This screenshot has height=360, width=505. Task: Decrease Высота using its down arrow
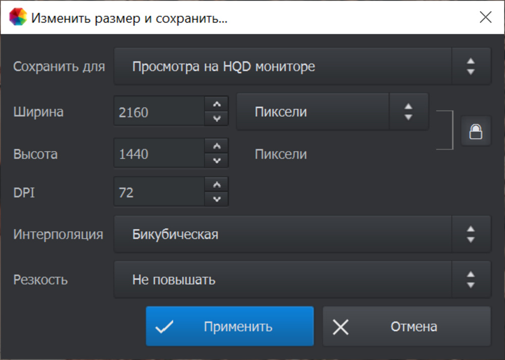click(x=217, y=161)
